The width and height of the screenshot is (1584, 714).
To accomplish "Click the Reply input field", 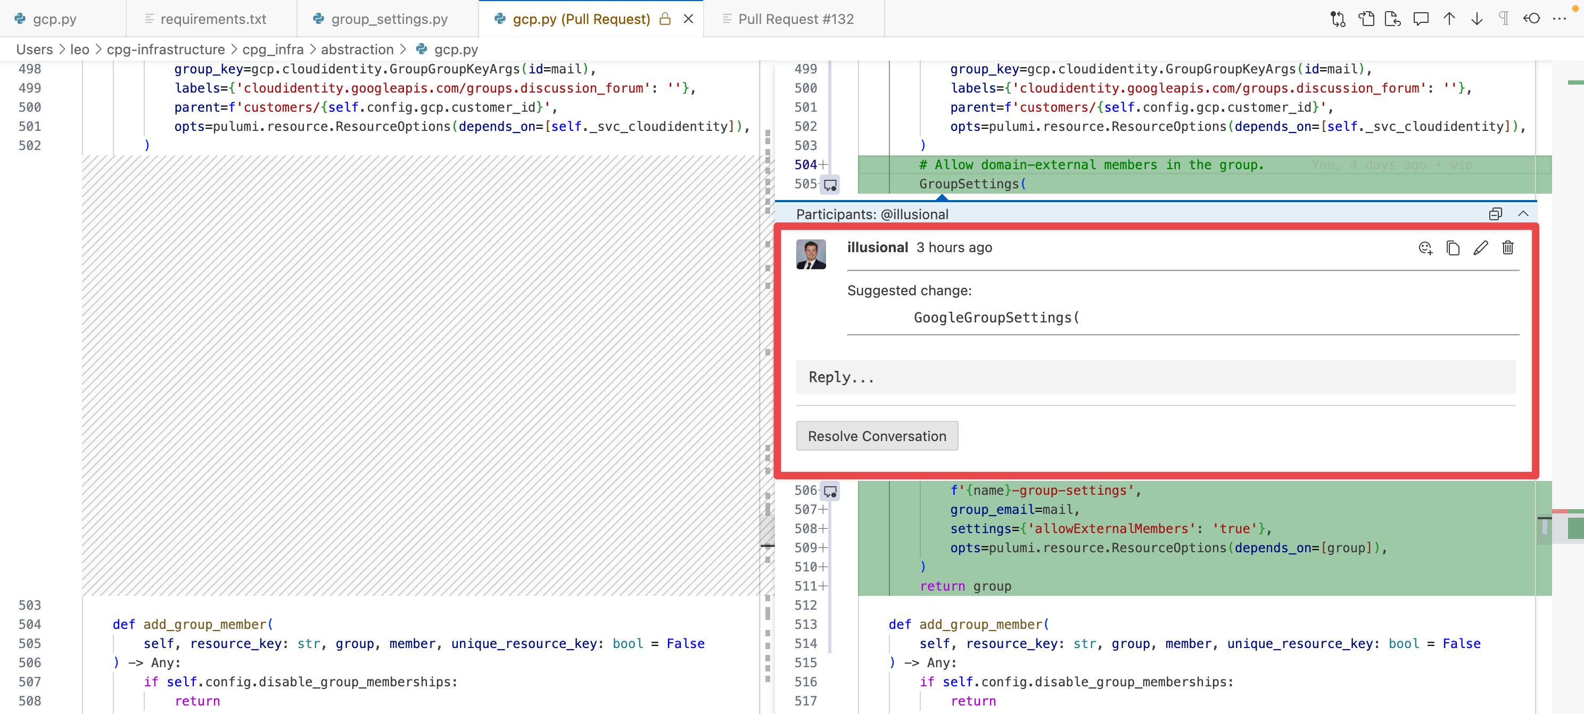I will pyautogui.click(x=1156, y=377).
